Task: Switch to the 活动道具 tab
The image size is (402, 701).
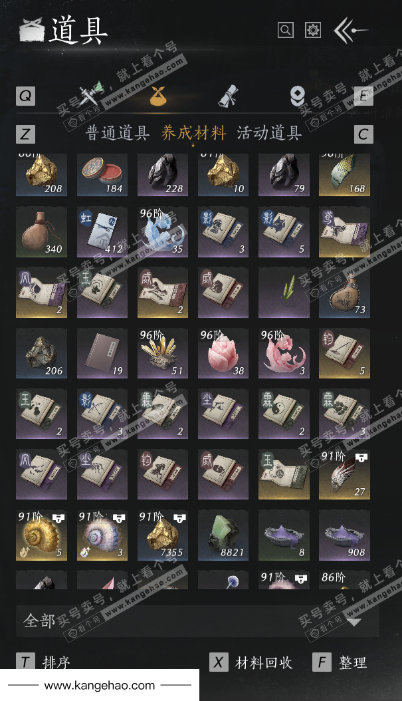Action: tap(269, 133)
